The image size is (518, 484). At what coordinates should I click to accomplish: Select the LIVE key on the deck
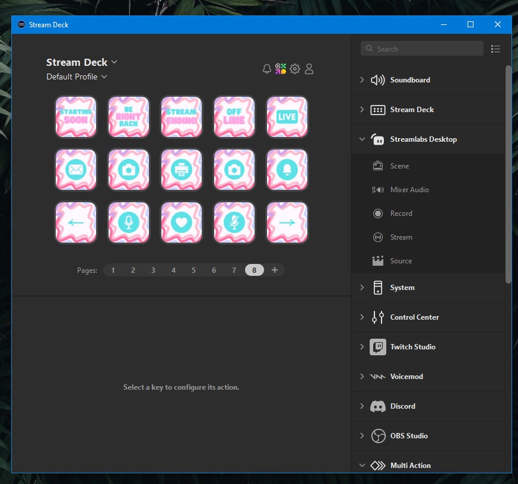(287, 116)
